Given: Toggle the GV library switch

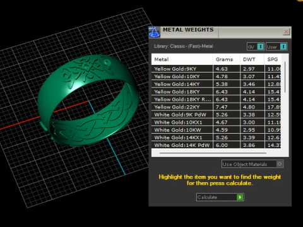Looking at the screenshot, I should pos(256,47).
